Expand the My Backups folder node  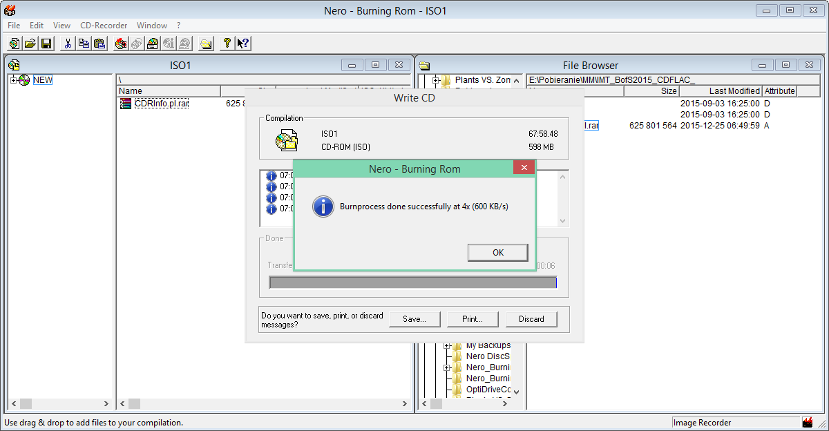(447, 345)
